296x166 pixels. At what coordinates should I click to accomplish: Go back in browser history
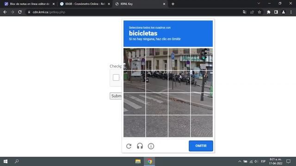click(5, 12)
